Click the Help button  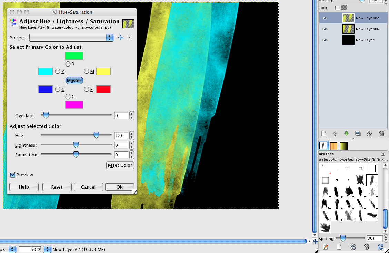pos(24,187)
